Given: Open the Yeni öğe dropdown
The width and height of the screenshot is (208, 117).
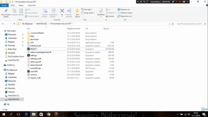Looking at the screenshot, I should point(87,9).
